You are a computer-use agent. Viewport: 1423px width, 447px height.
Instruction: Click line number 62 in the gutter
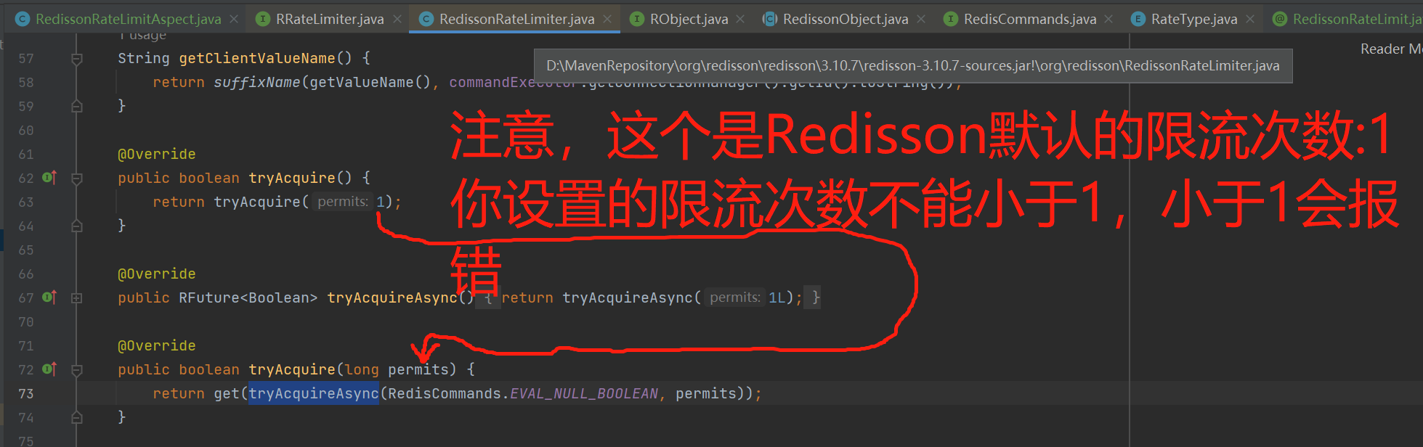coord(26,178)
